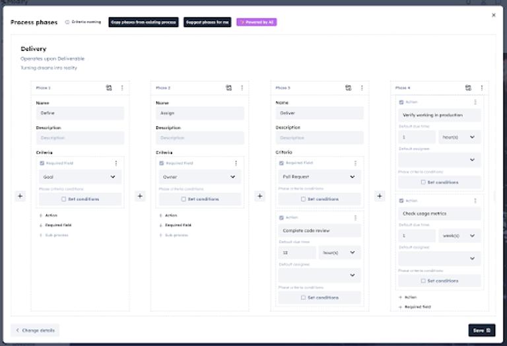Open hour(s) unit dropdown for Complete code review
Image resolution: width=507 pixels, height=346 pixels.
coord(339,252)
